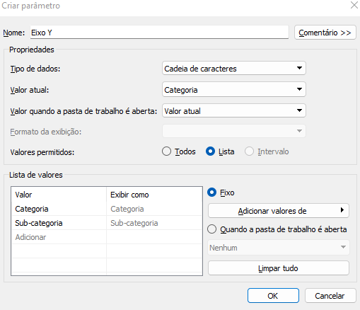Click the Cancelar button
The height and width of the screenshot is (310, 360).
click(330, 296)
